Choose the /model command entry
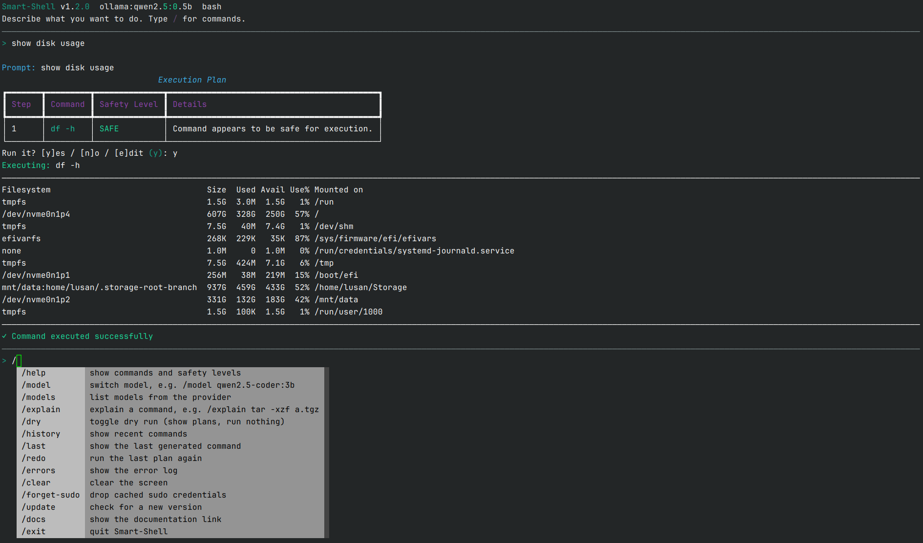923x543 pixels. tap(170, 385)
